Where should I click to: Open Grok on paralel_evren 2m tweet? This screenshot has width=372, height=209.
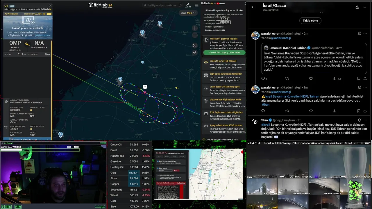(360, 33)
